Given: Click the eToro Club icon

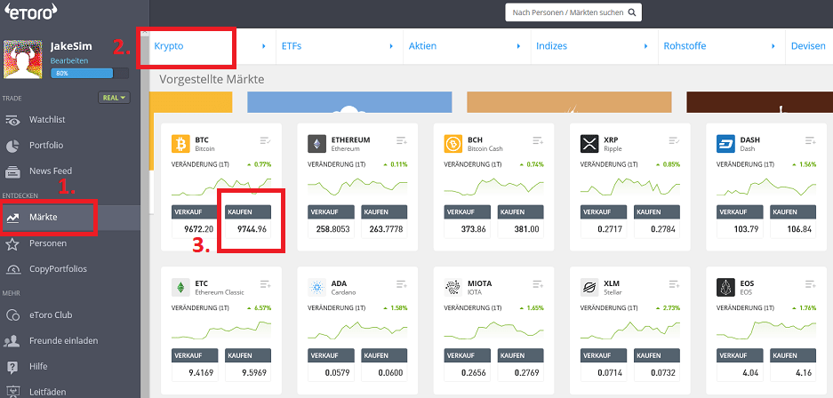Looking at the screenshot, I should click(x=12, y=315).
